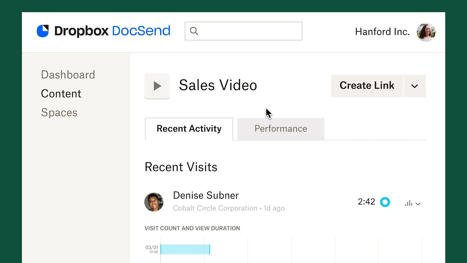This screenshot has width=467, height=263.
Task: Focus the search input field
Action: (243, 31)
